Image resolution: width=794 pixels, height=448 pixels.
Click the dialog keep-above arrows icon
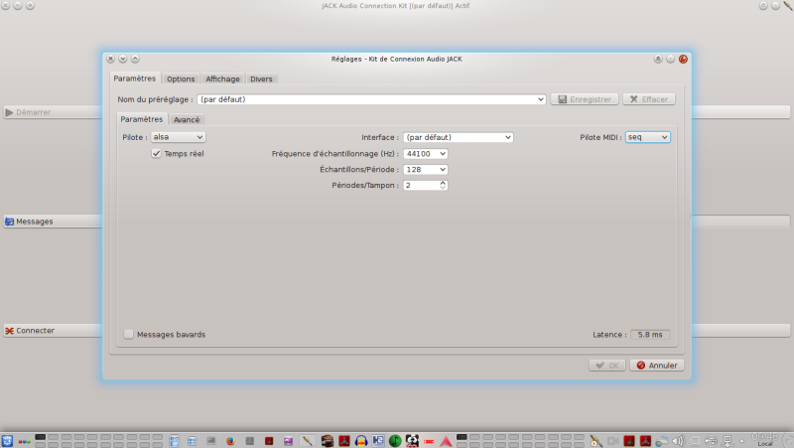pos(658,59)
